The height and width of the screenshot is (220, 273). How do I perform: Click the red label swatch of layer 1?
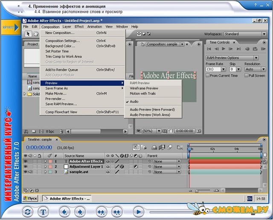[x=50, y=161]
